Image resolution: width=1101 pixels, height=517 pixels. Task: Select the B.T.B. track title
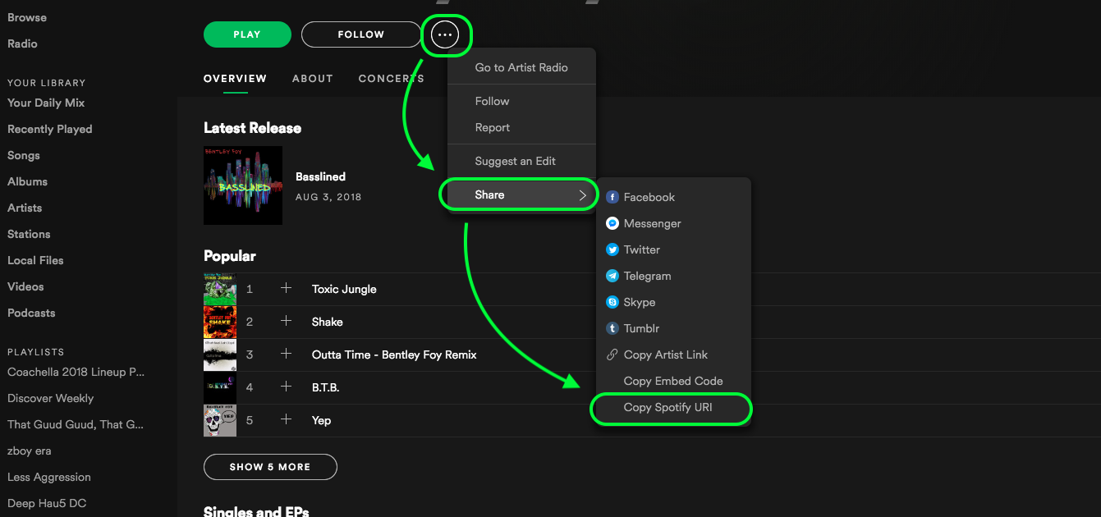click(326, 387)
